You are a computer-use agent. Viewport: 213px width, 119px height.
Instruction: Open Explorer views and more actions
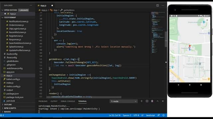coord(31,5)
